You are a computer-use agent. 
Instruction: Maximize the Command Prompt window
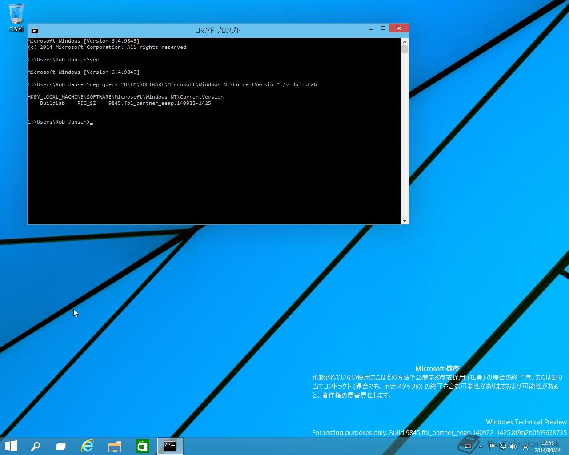[383, 28]
